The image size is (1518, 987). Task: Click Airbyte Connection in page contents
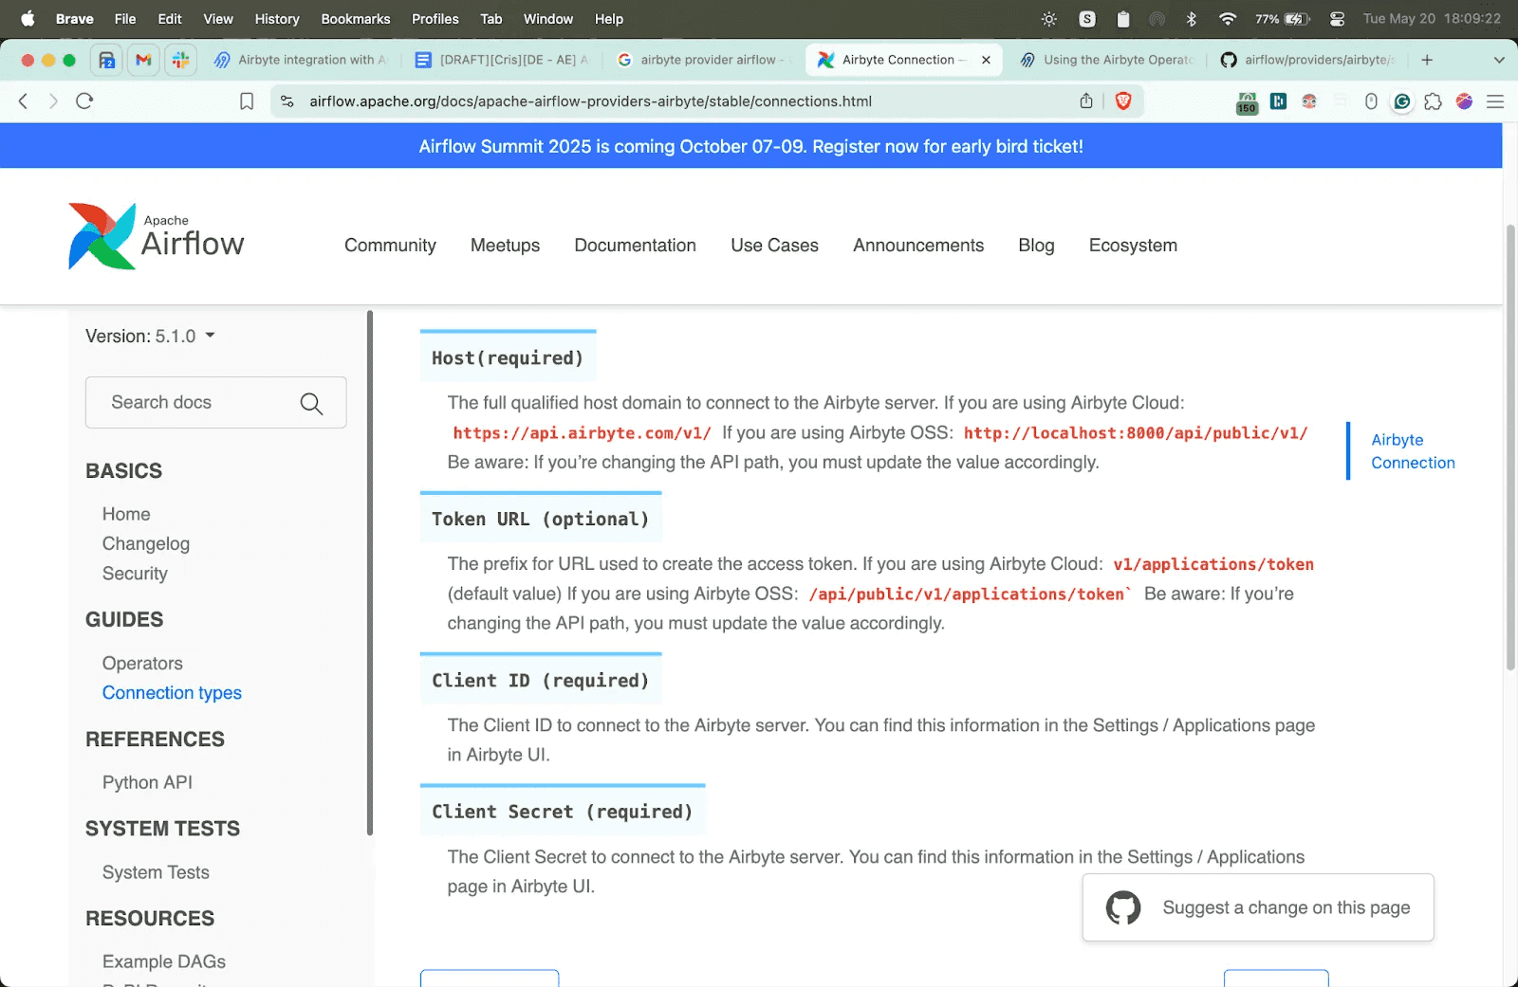[1413, 451]
